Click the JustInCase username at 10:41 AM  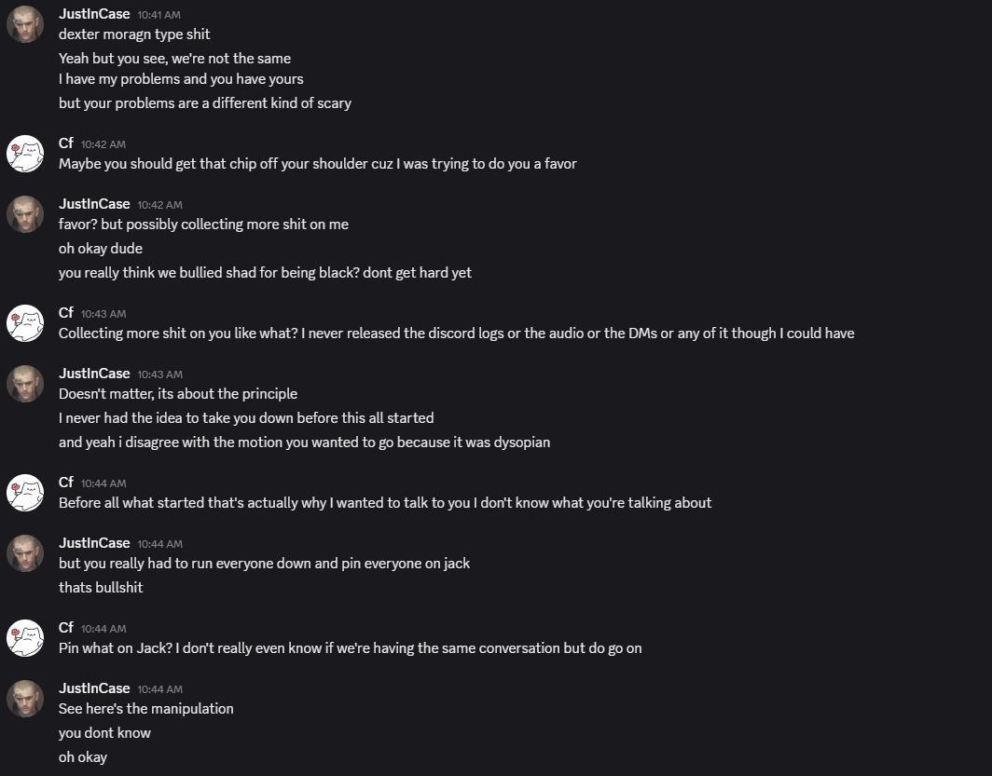point(94,14)
